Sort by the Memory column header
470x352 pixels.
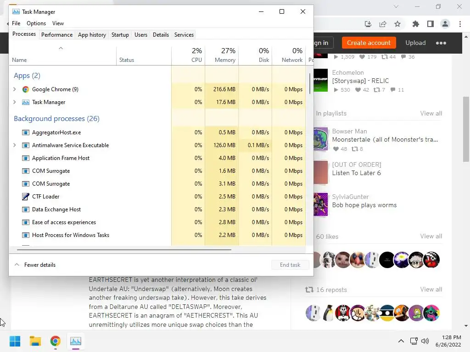click(222, 55)
